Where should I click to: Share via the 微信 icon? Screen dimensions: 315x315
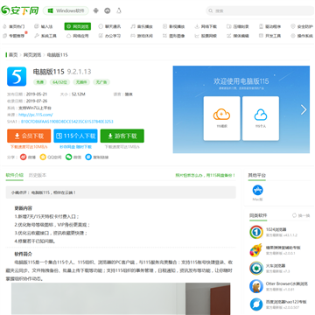(x=68, y=157)
